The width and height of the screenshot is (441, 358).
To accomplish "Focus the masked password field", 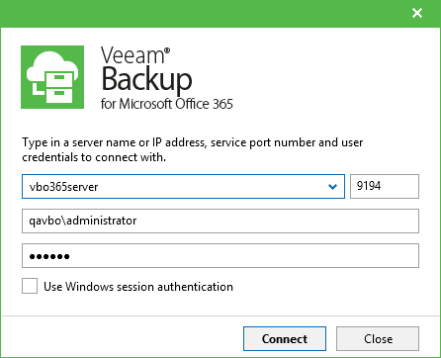I will pyautogui.click(x=220, y=256).
